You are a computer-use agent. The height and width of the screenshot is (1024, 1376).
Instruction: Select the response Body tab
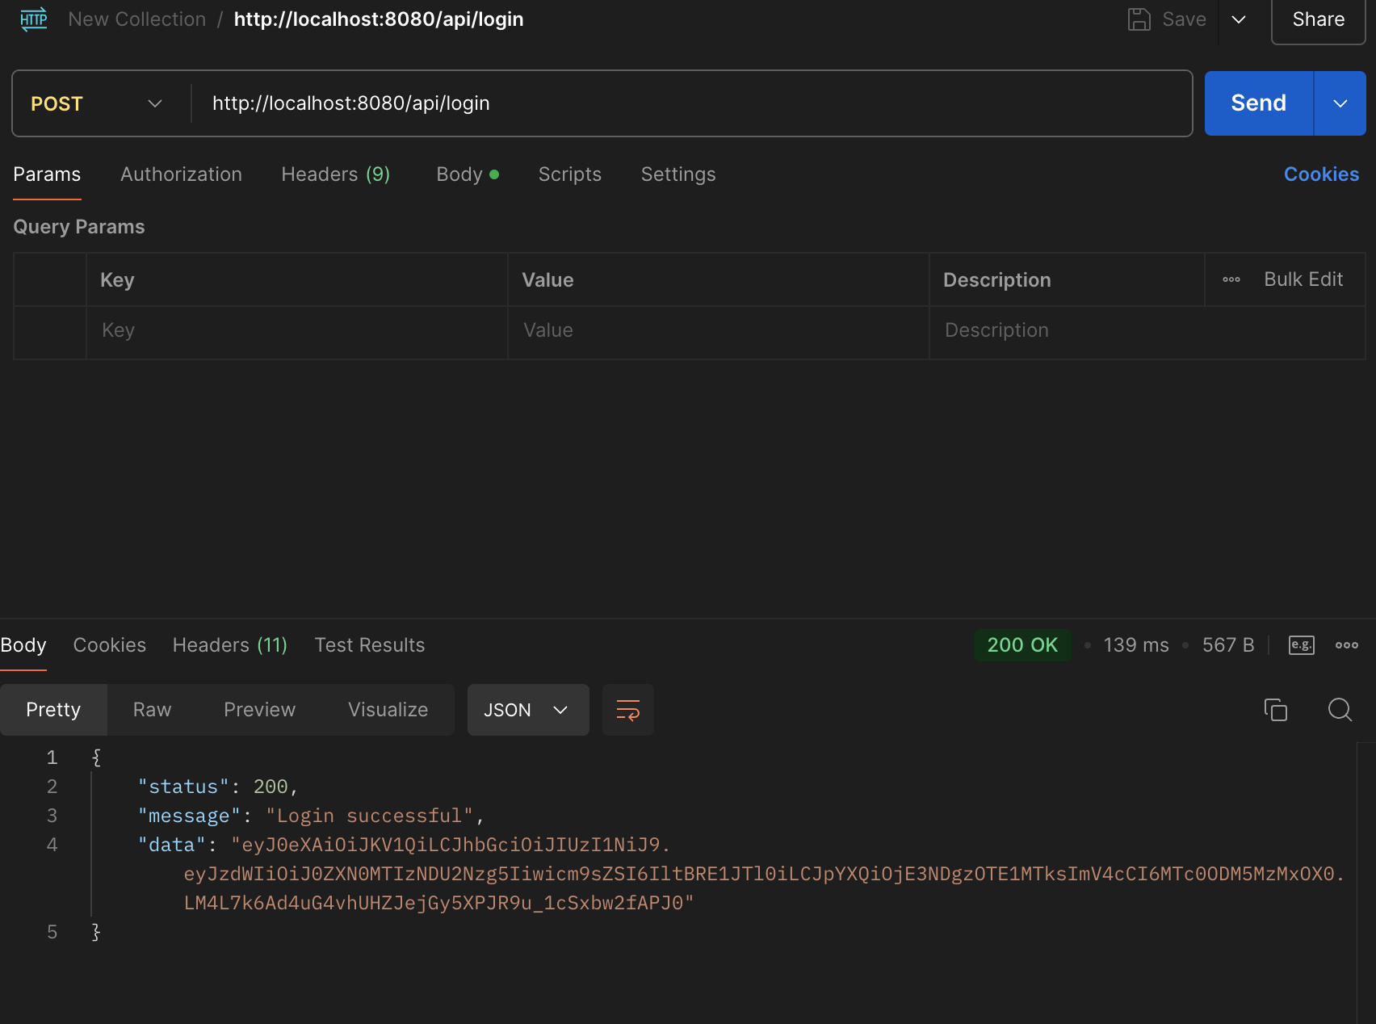(23, 645)
